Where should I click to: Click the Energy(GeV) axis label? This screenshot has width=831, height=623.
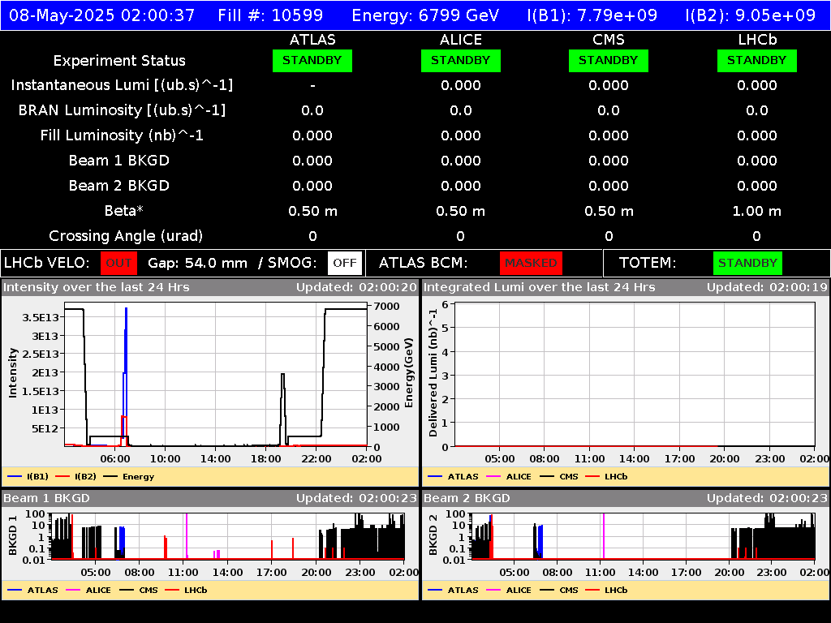pos(409,373)
